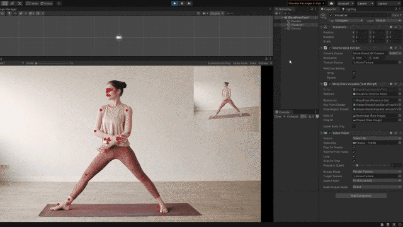Image resolution: width=403 pixels, height=227 pixels.
Task: Collapse the Transform component
Action: click(321, 27)
